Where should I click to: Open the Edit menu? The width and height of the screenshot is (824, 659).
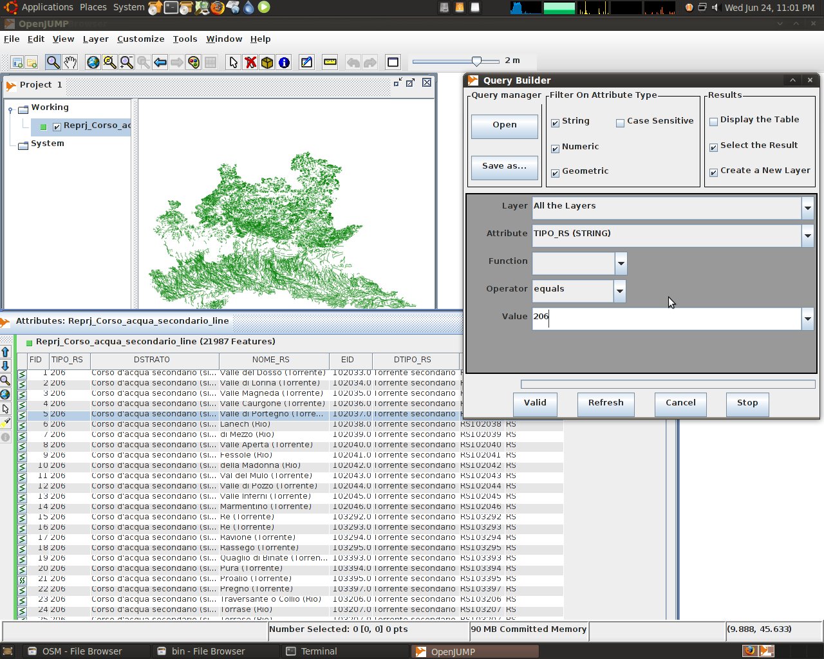(x=36, y=39)
